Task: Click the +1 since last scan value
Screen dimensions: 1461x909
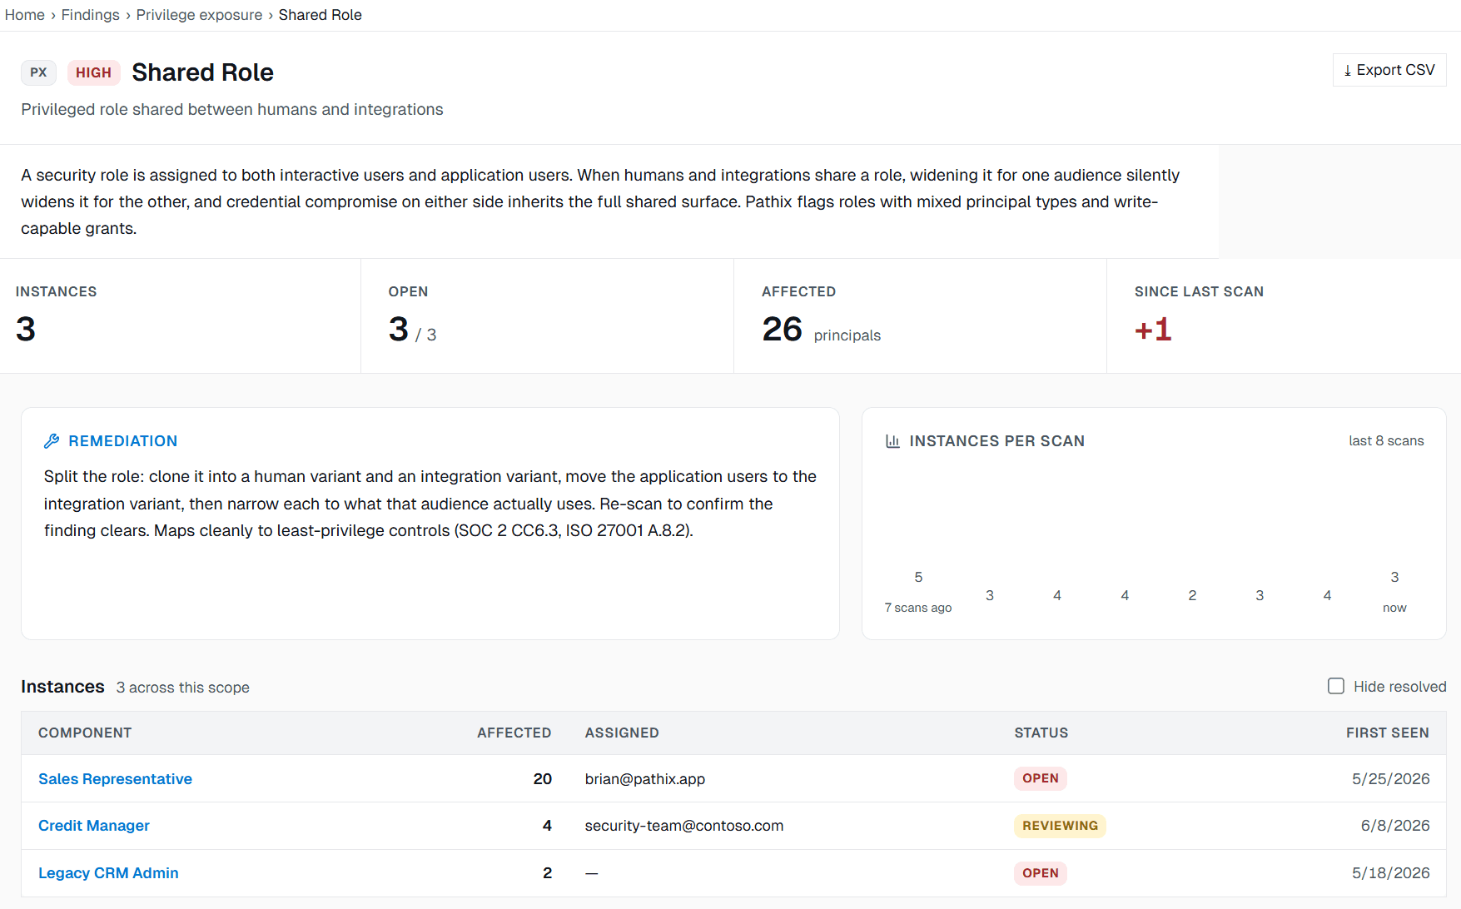Action: point(1153,330)
